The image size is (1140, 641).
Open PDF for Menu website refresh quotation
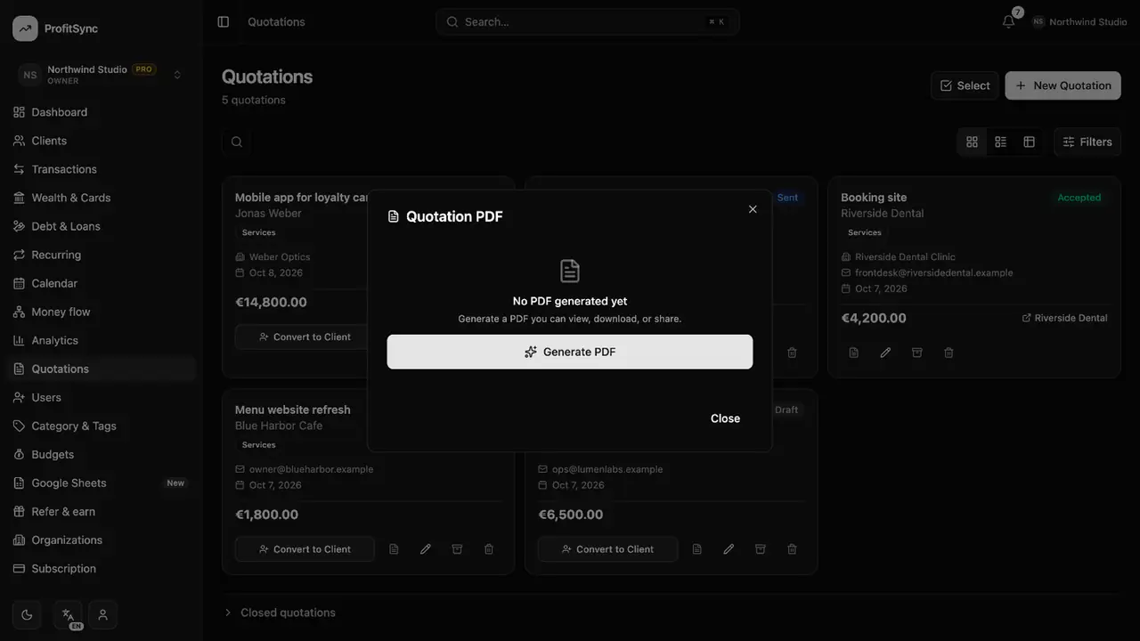pyautogui.click(x=394, y=549)
